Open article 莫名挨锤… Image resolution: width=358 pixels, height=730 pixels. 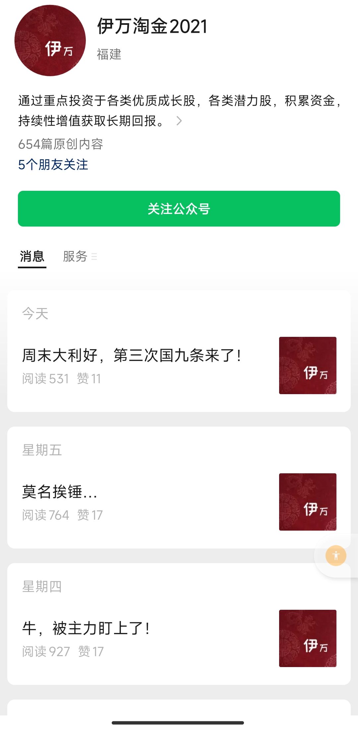[60, 492]
